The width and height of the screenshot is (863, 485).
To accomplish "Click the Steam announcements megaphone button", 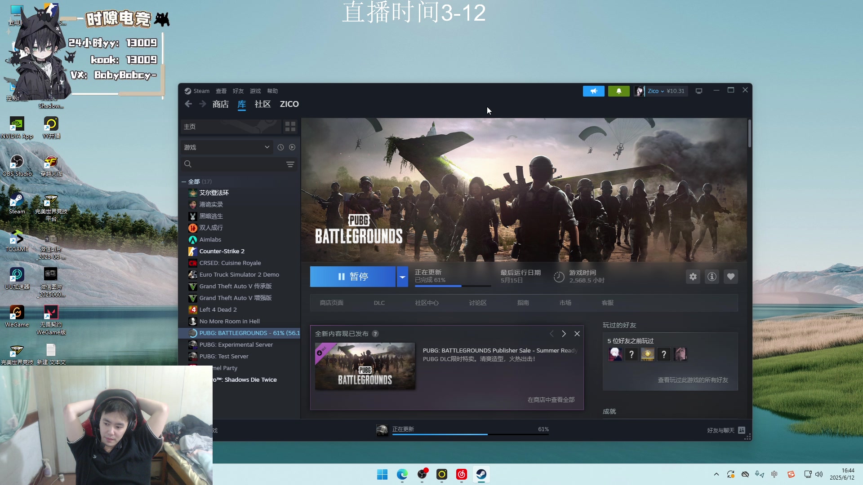I will (x=593, y=91).
